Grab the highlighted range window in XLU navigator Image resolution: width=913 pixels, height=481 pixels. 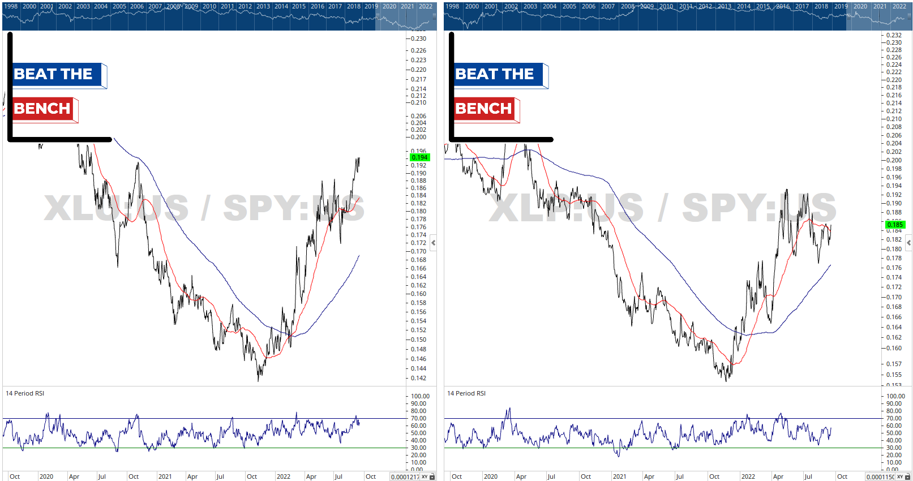tap(406, 16)
